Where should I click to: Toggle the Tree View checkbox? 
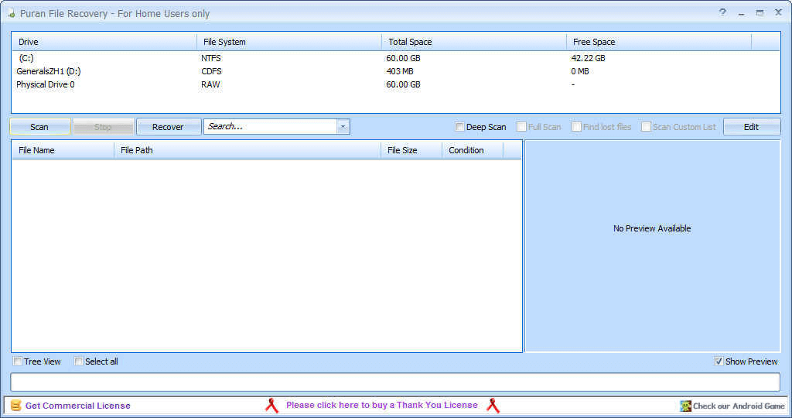coord(18,361)
